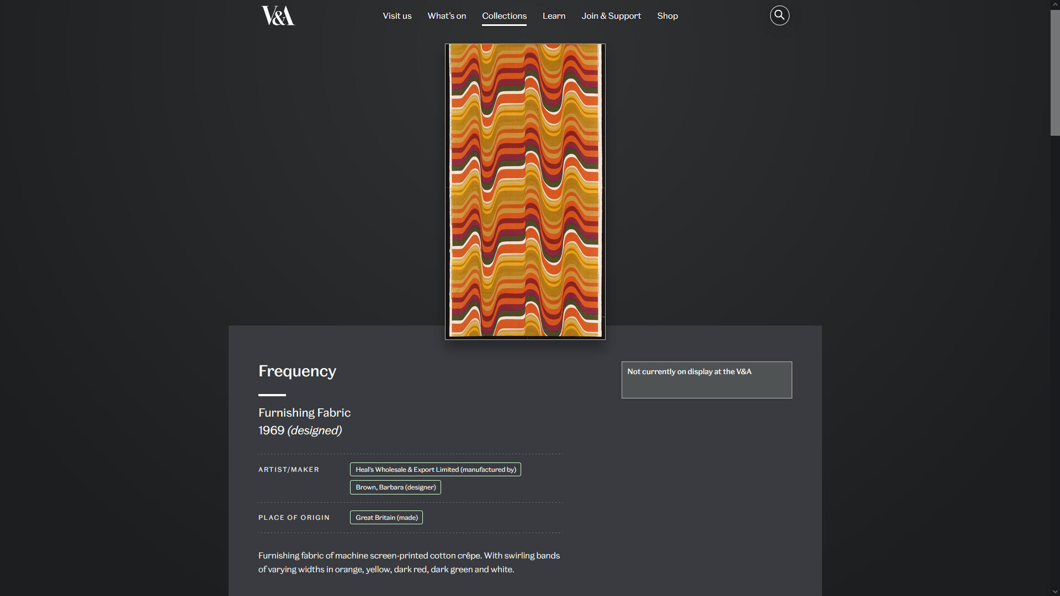The width and height of the screenshot is (1060, 596).
Task: Go to Join & Support
Action: 611,15
